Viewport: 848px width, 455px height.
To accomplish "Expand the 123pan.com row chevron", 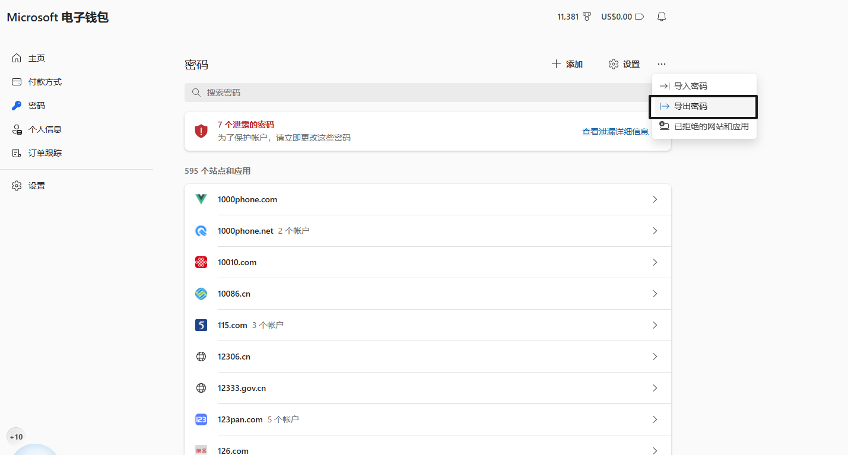I will point(655,419).
